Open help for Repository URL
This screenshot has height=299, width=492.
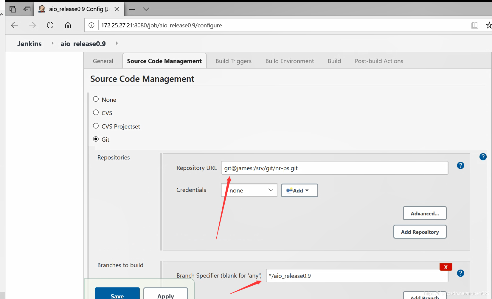460,165
